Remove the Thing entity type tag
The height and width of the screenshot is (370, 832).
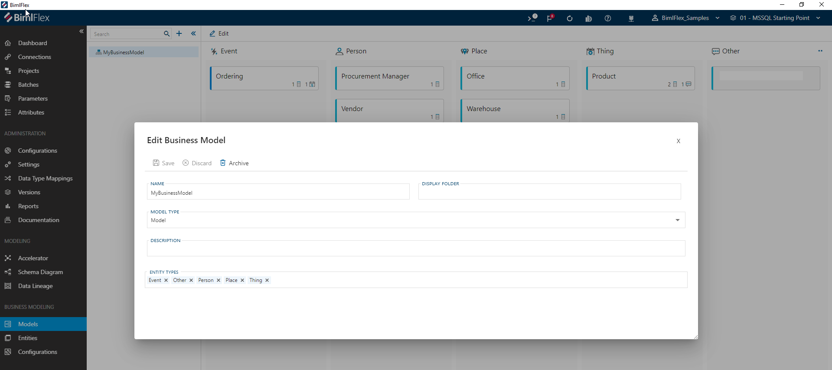pyautogui.click(x=267, y=280)
